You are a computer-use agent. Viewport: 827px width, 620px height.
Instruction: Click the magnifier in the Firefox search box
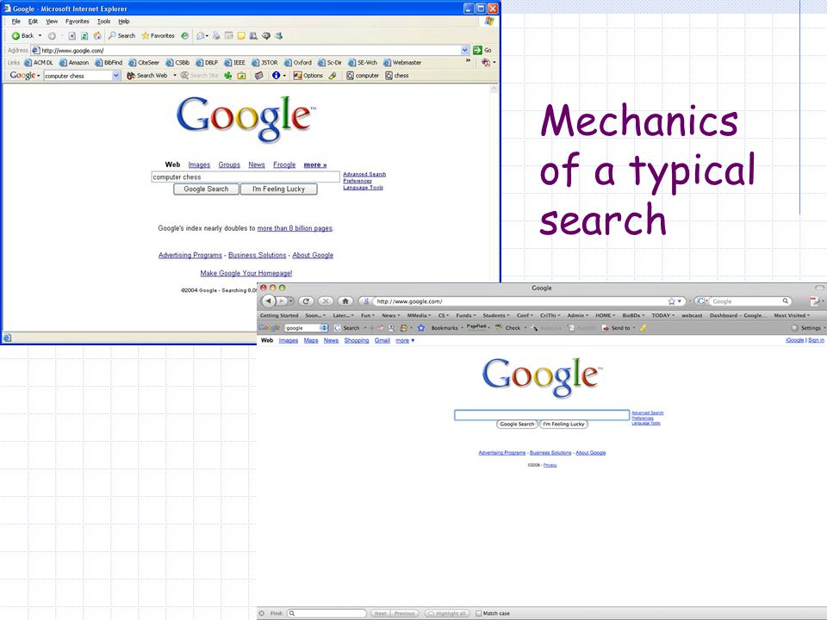point(786,301)
